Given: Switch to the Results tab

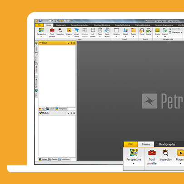Looking at the screenshot, I should tap(53, 159).
